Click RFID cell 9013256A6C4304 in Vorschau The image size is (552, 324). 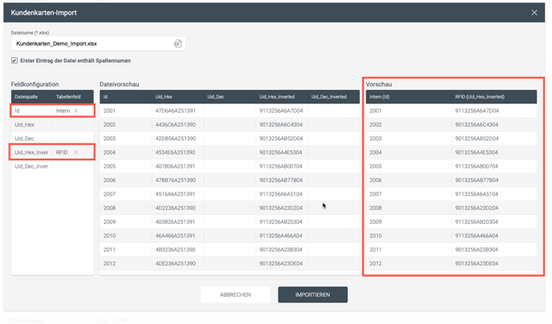[x=477, y=124]
